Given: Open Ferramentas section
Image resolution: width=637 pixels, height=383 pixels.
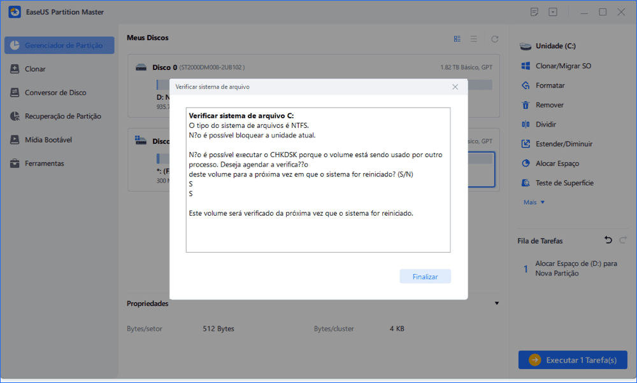Looking at the screenshot, I should (x=45, y=163).
